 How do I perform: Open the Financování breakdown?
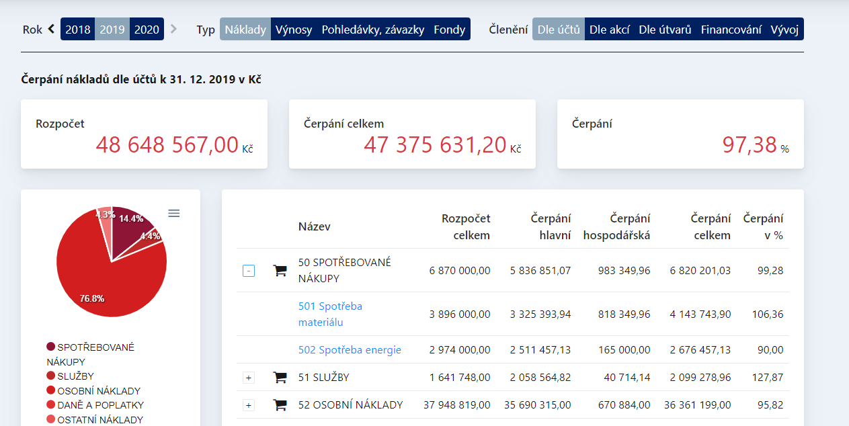(731, 30)
